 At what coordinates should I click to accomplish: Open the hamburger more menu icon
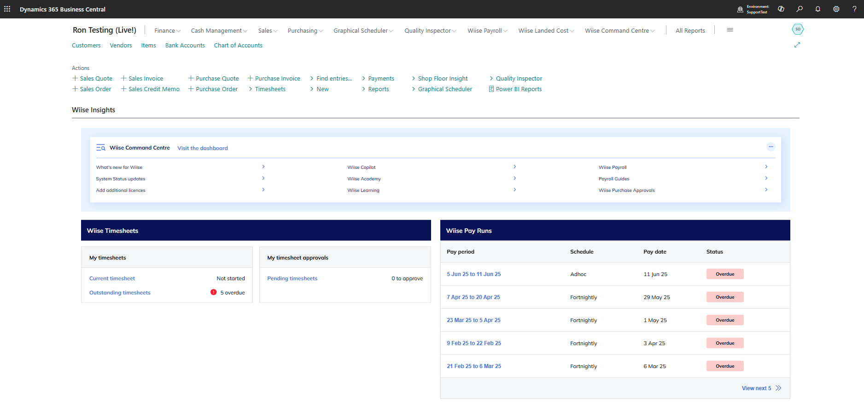click(x=730, y=30)
